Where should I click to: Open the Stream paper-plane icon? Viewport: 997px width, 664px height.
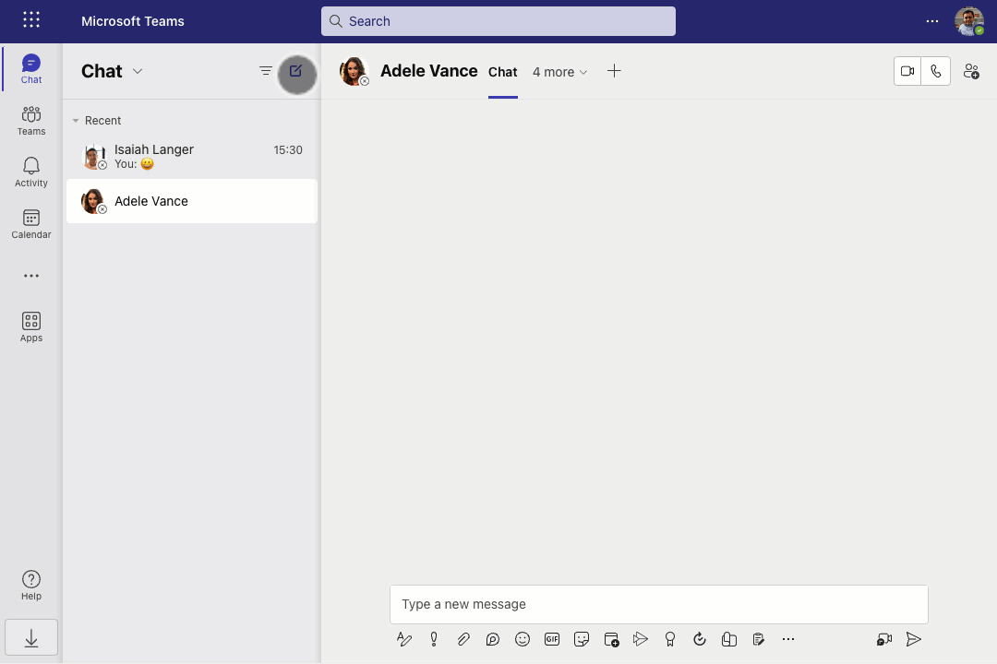tap(641, 639)
